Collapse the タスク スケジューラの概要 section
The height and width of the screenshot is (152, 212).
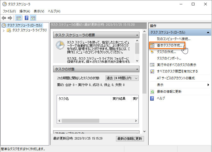pyautogui.click(x=137, y=35)
